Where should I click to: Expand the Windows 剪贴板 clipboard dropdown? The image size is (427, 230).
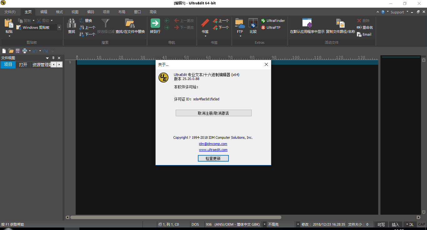click(x=59, y=27)
